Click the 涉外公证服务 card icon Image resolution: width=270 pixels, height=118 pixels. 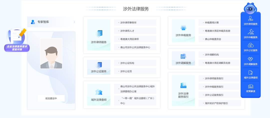[x=99, y=65]
